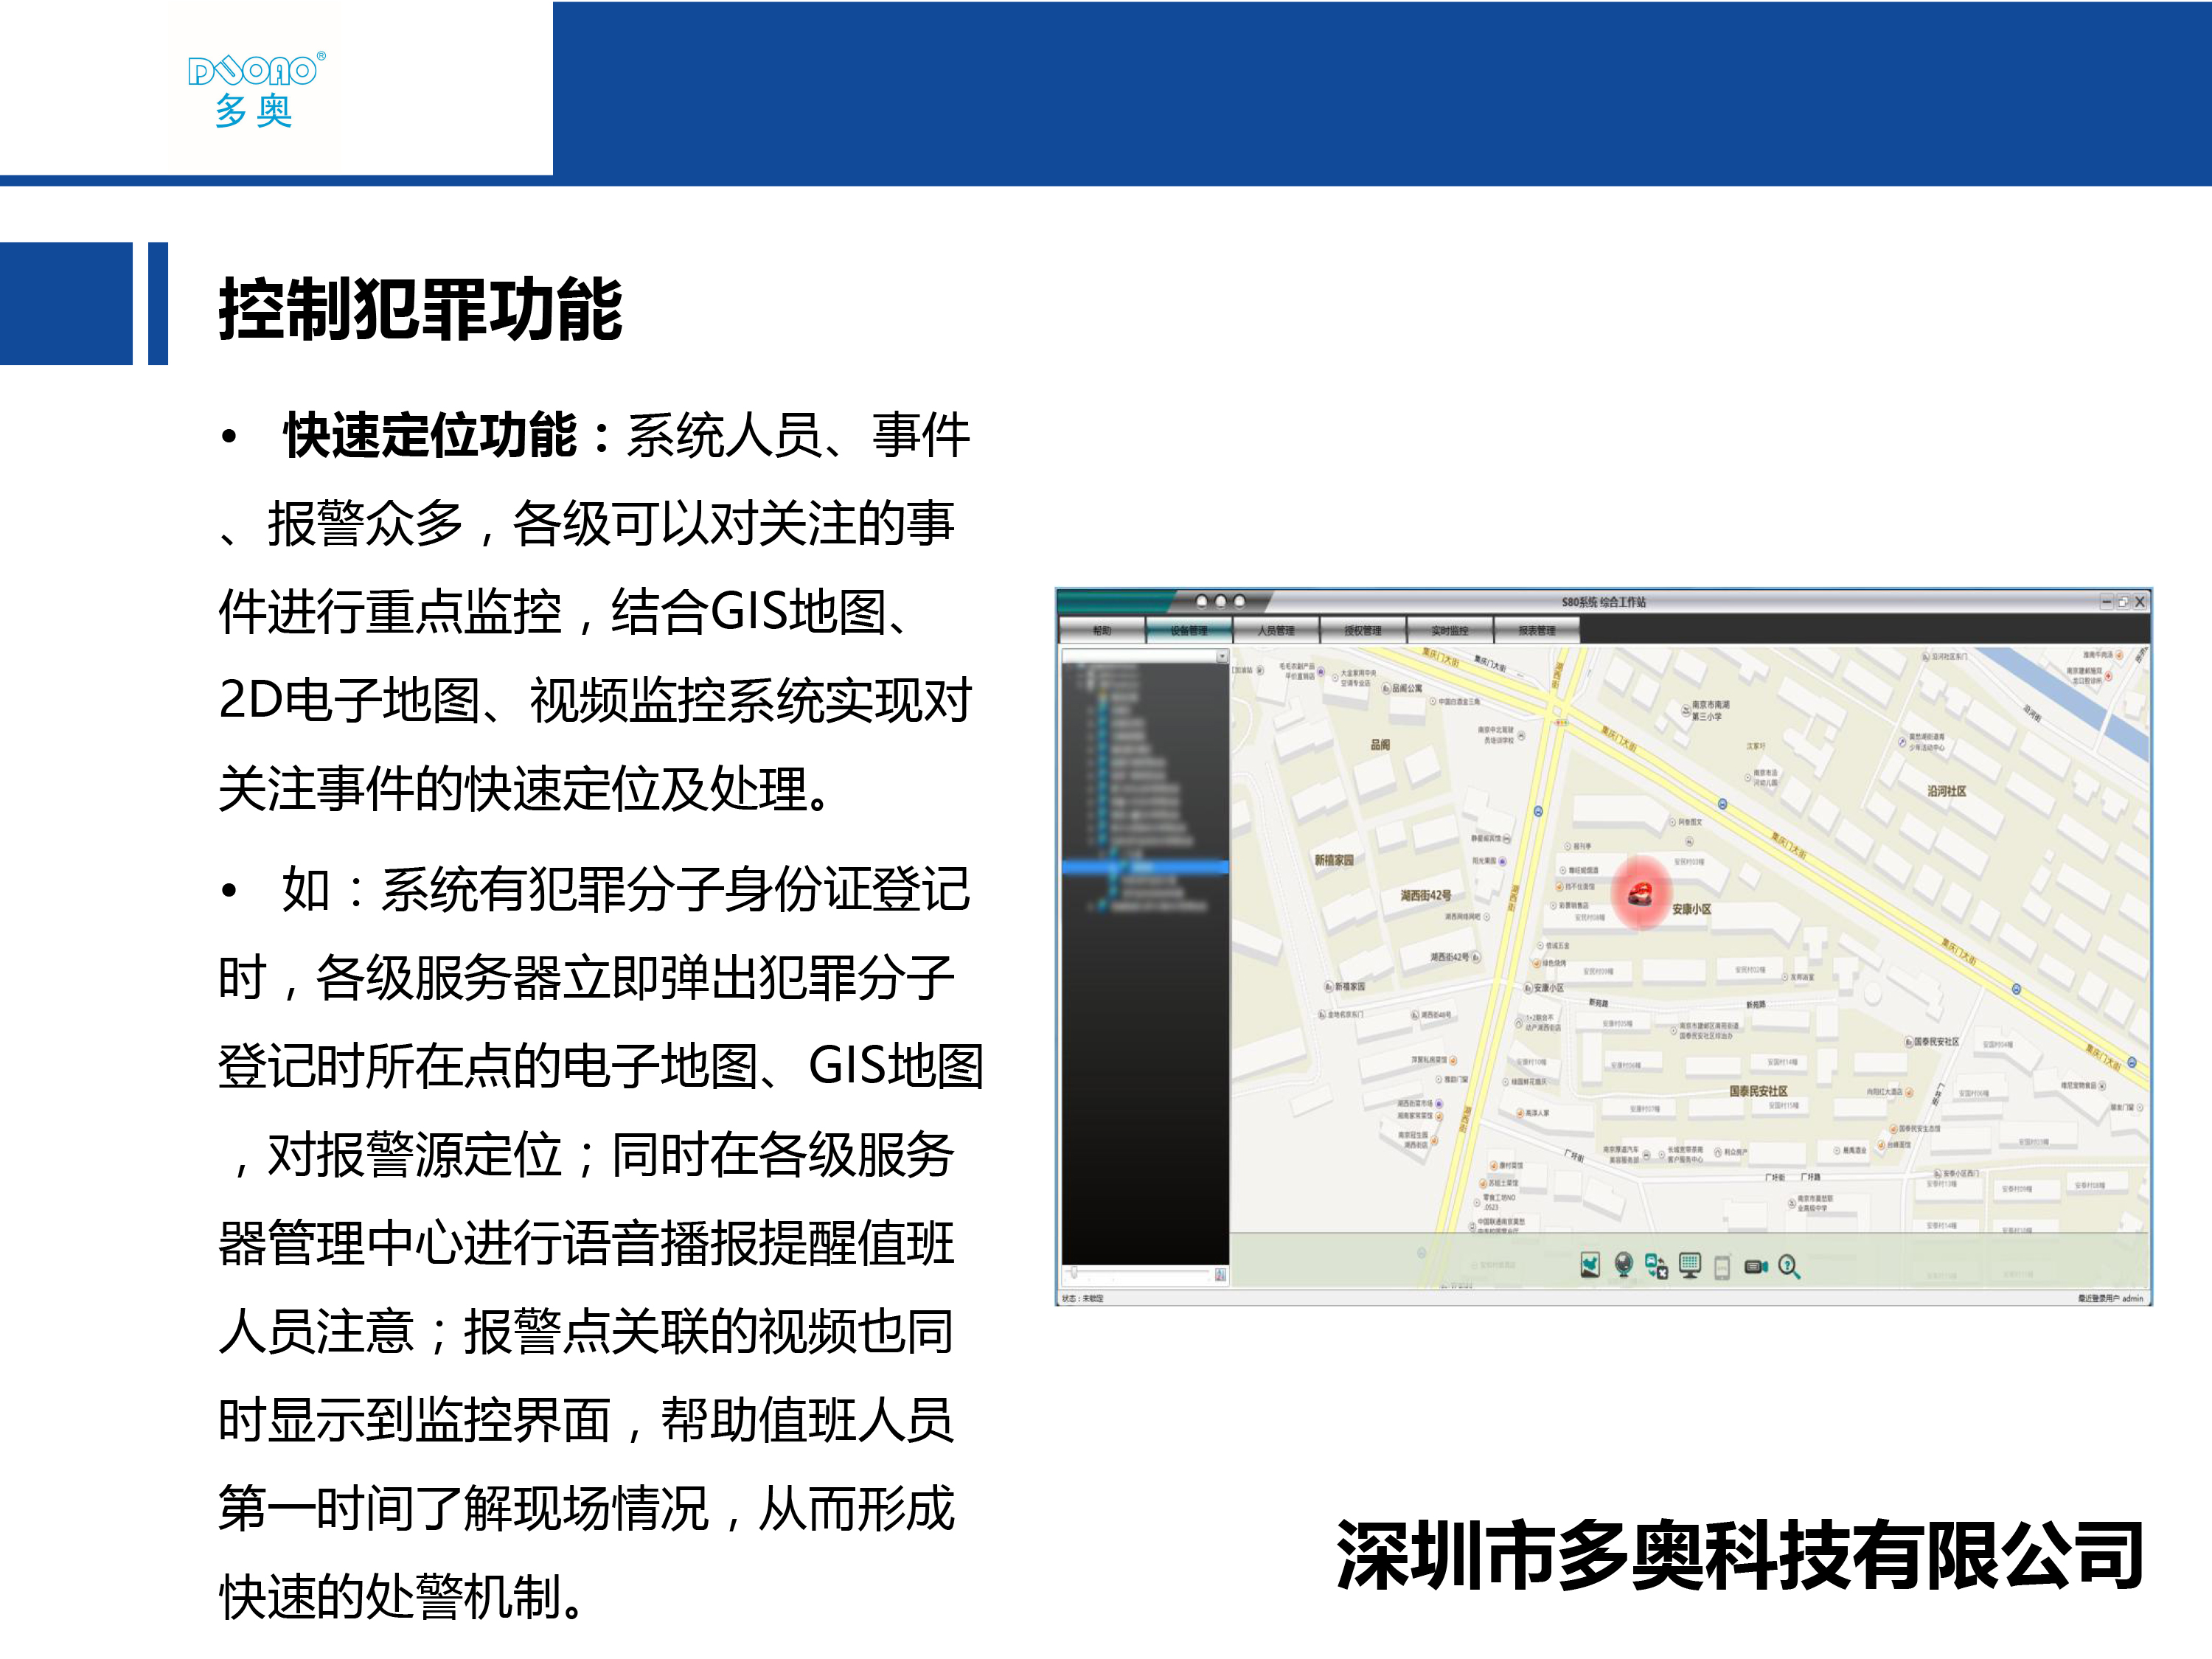Click the 国泰民安生态馆 marker
Viewport: 2212px width, 1659px height.
[x=1893, y=1129]
